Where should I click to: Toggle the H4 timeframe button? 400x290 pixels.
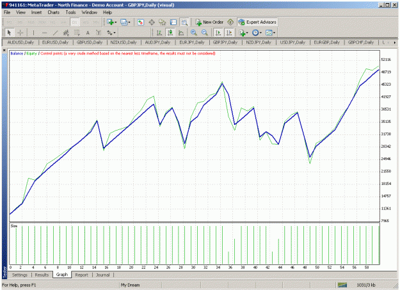63,22
